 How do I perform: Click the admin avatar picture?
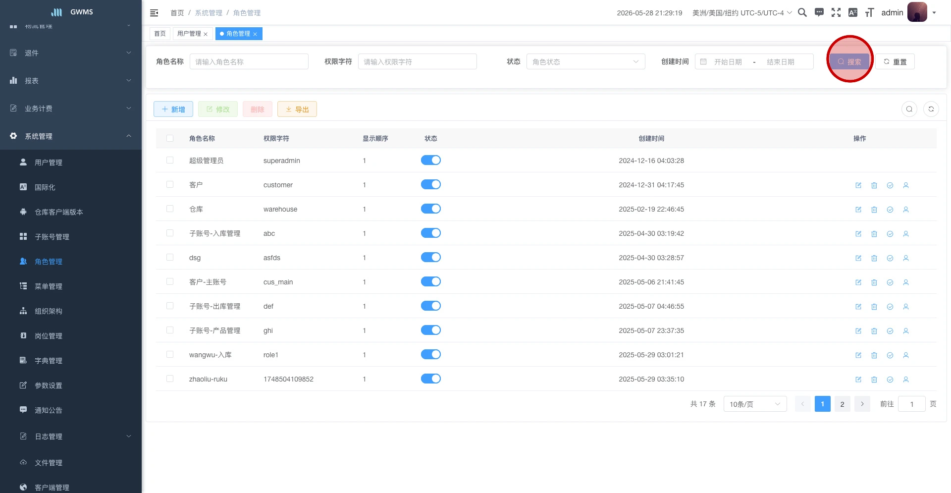point(917,12)
